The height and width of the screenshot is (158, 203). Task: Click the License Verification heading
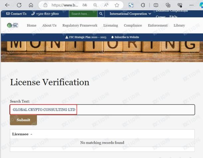tap(50, 82)
